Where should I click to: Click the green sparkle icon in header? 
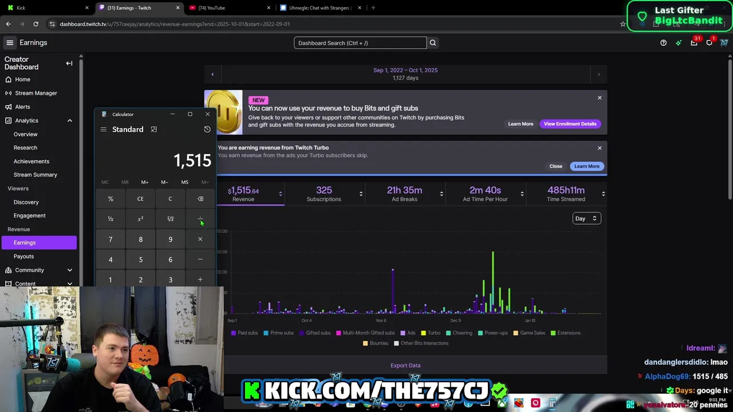click(679, 43)
